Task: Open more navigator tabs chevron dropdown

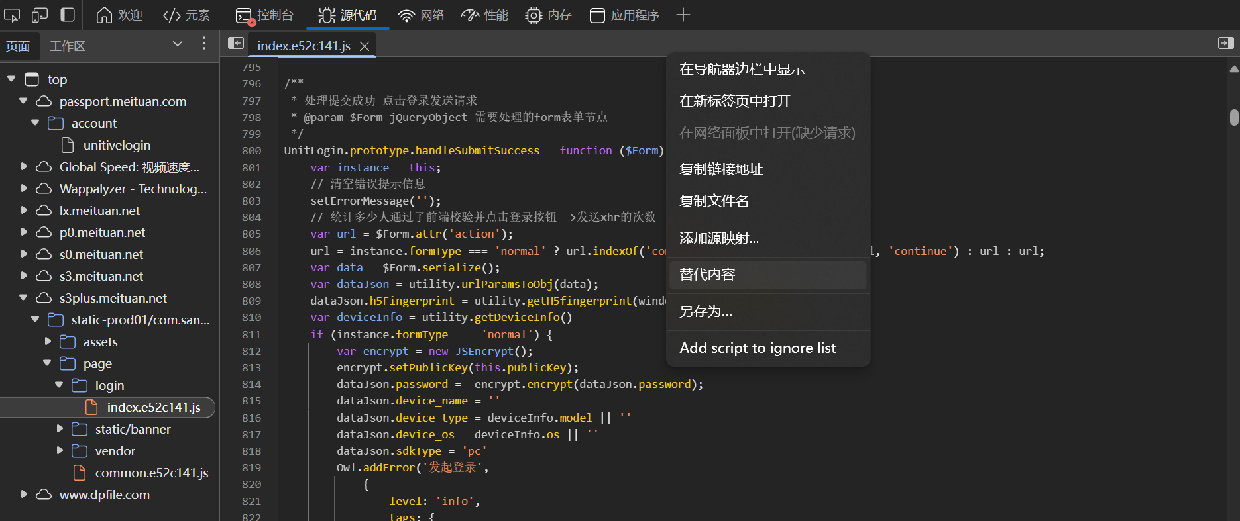Action: coord(177,44)
